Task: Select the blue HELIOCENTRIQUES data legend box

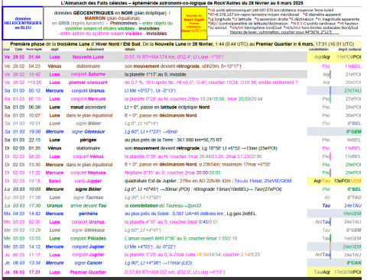Action: [23, 23]
